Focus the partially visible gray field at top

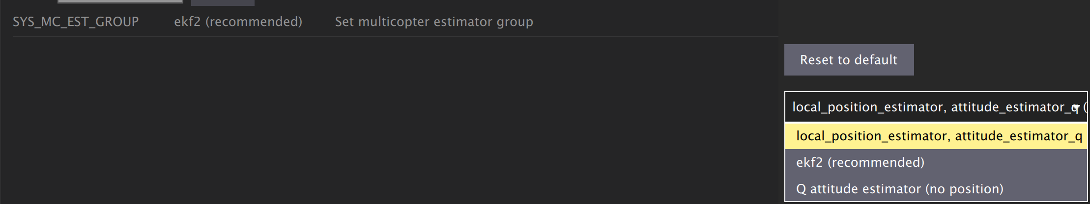tap(120, 1)
